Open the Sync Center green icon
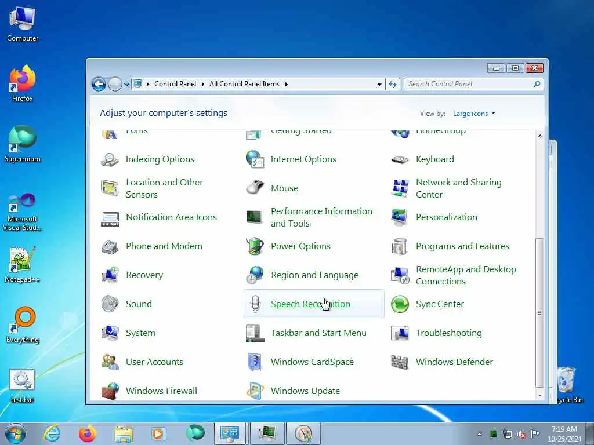This screenshot has width=594, height=445. pos(400,304)
